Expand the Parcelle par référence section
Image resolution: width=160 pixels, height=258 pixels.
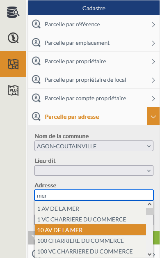94,24
